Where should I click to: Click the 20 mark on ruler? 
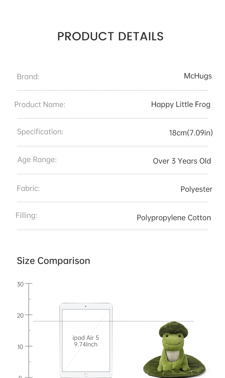tap(20, 316)
